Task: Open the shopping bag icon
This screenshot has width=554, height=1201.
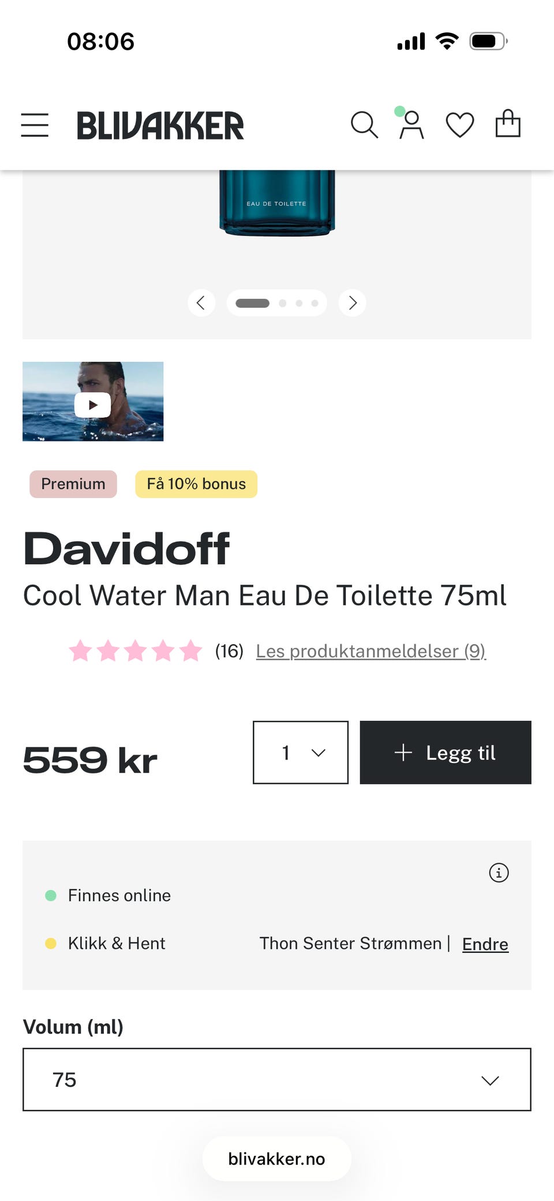Action: pos(508,124)
